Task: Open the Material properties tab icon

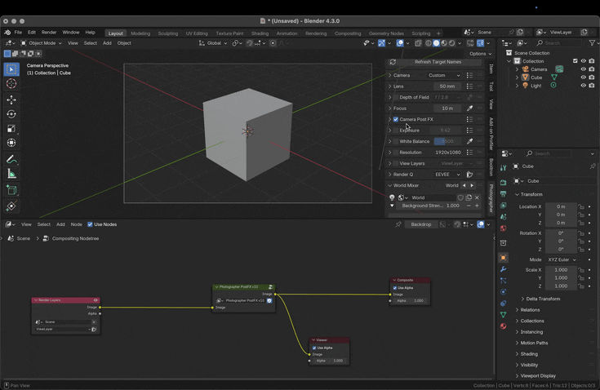Action: (503, 326)
